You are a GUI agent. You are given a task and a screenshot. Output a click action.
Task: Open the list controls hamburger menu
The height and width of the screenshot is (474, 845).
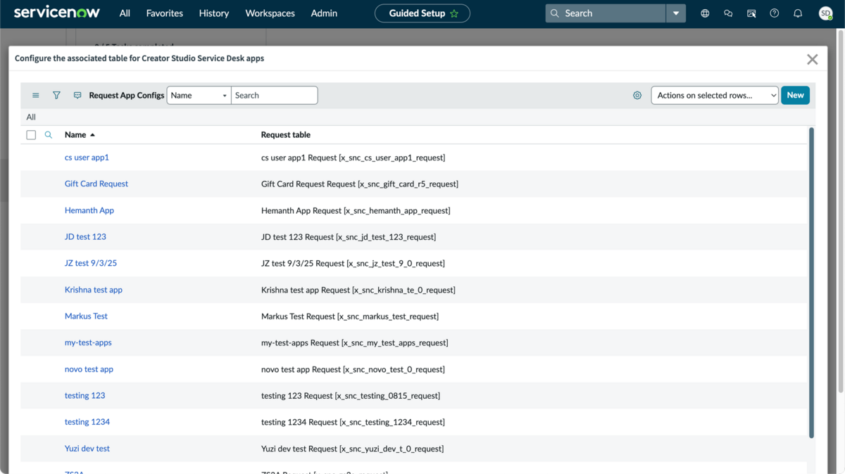tap(36, 96)
